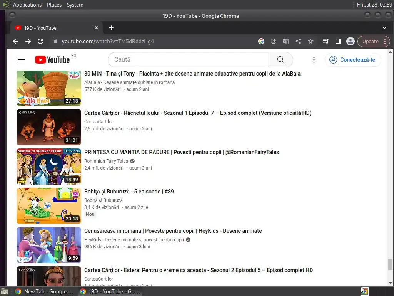The image size is (394, 296).
Task: Open Bobiță și Buburuză thumbnail
Action: (49, 206)
